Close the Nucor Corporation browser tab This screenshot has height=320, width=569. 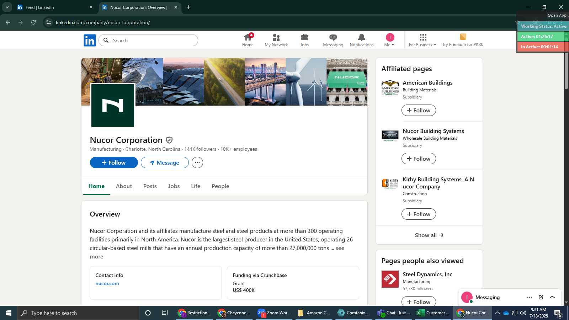tap(176, 7)
